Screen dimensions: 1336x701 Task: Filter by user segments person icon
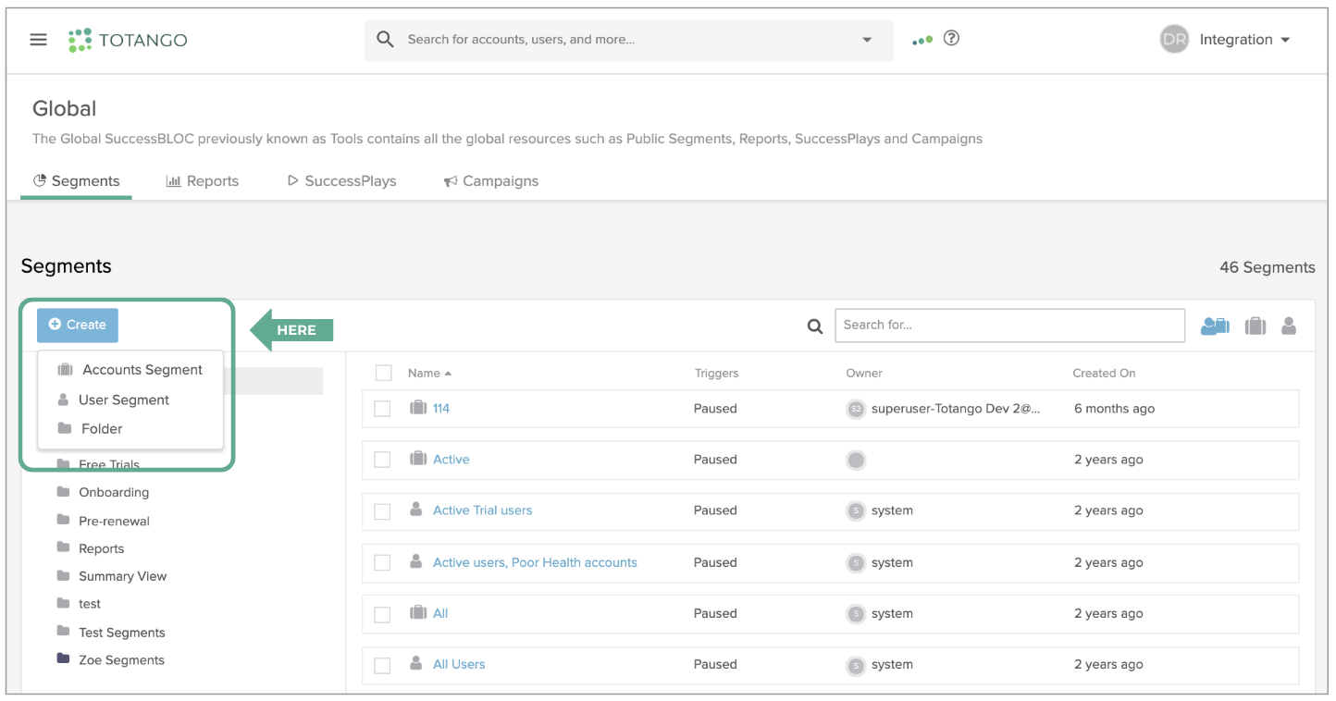coord(1289,326)
